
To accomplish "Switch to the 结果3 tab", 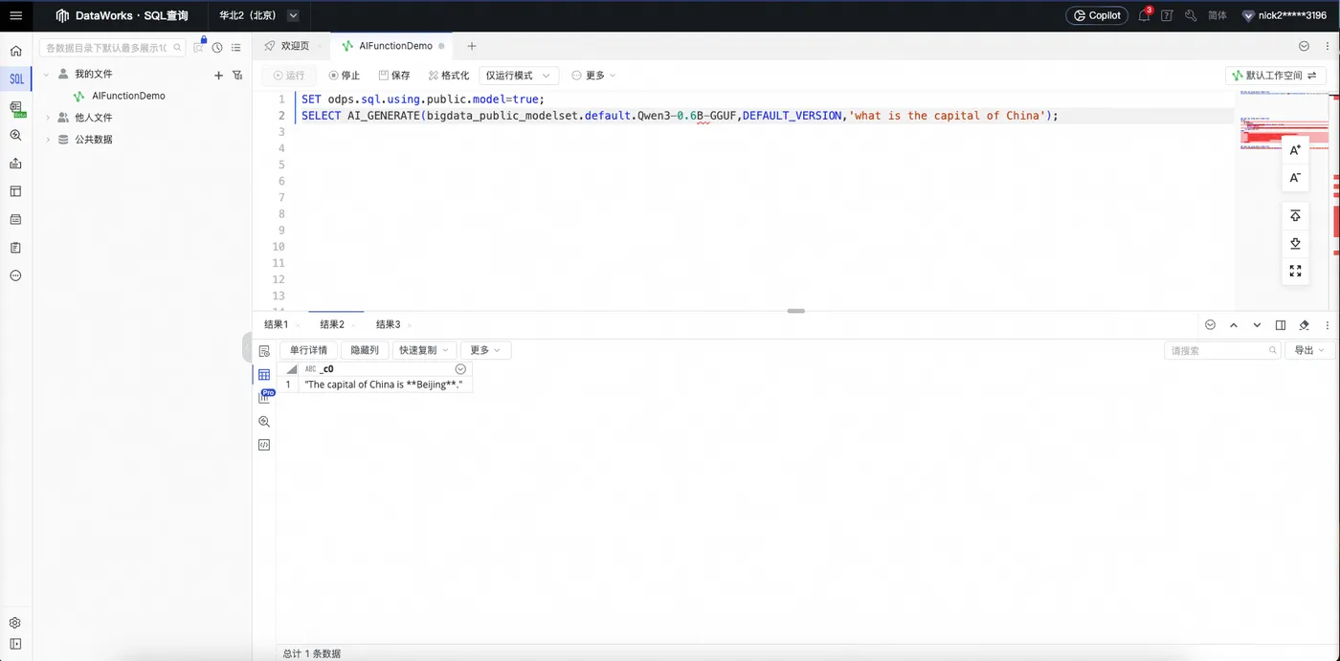I will tap(388, 325).
